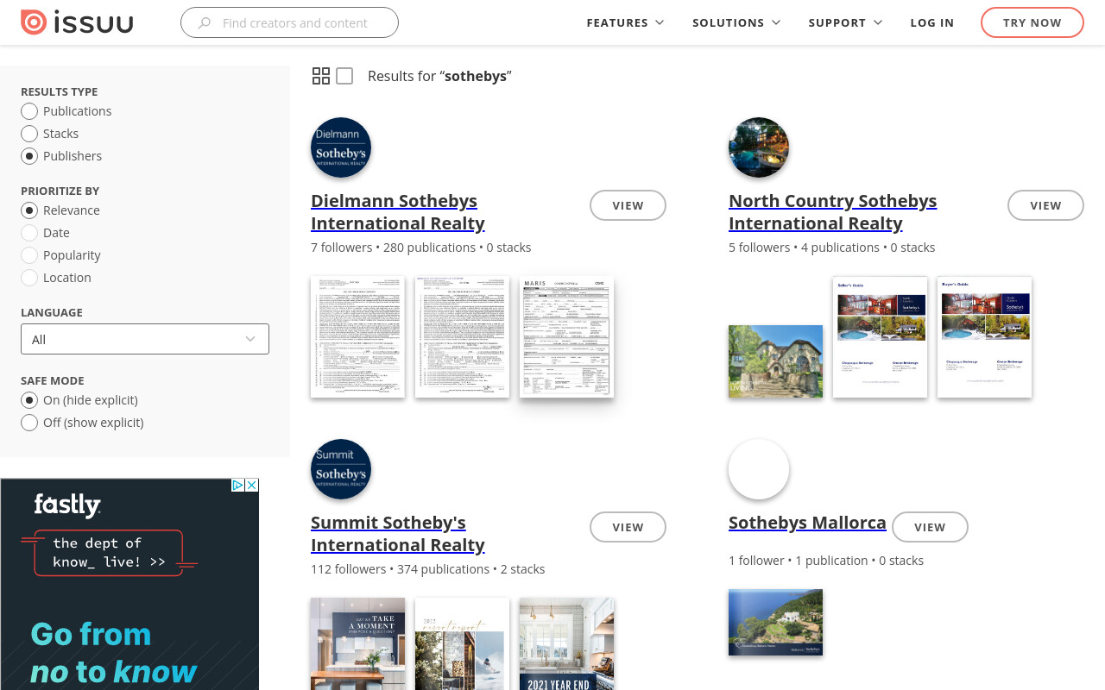
Task: Click the issuu logo
Action: tap(77, 22)
